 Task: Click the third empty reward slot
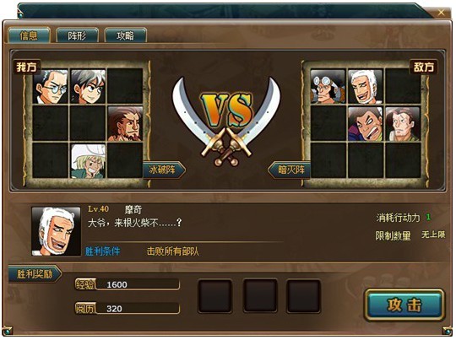pos(304,296)
